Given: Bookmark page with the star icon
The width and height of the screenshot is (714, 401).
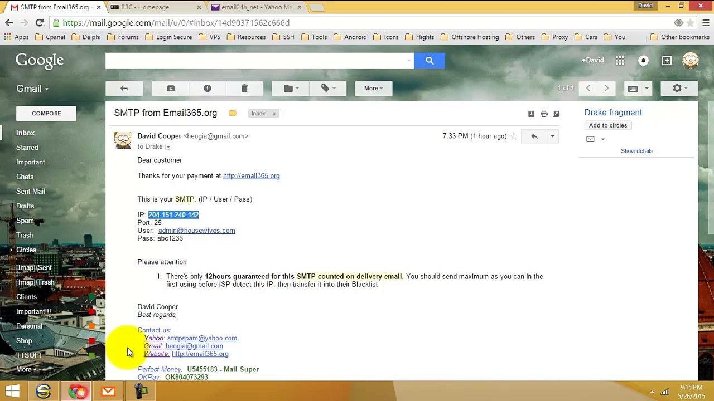Looking at the screenshot, I should tap(691, 23).
